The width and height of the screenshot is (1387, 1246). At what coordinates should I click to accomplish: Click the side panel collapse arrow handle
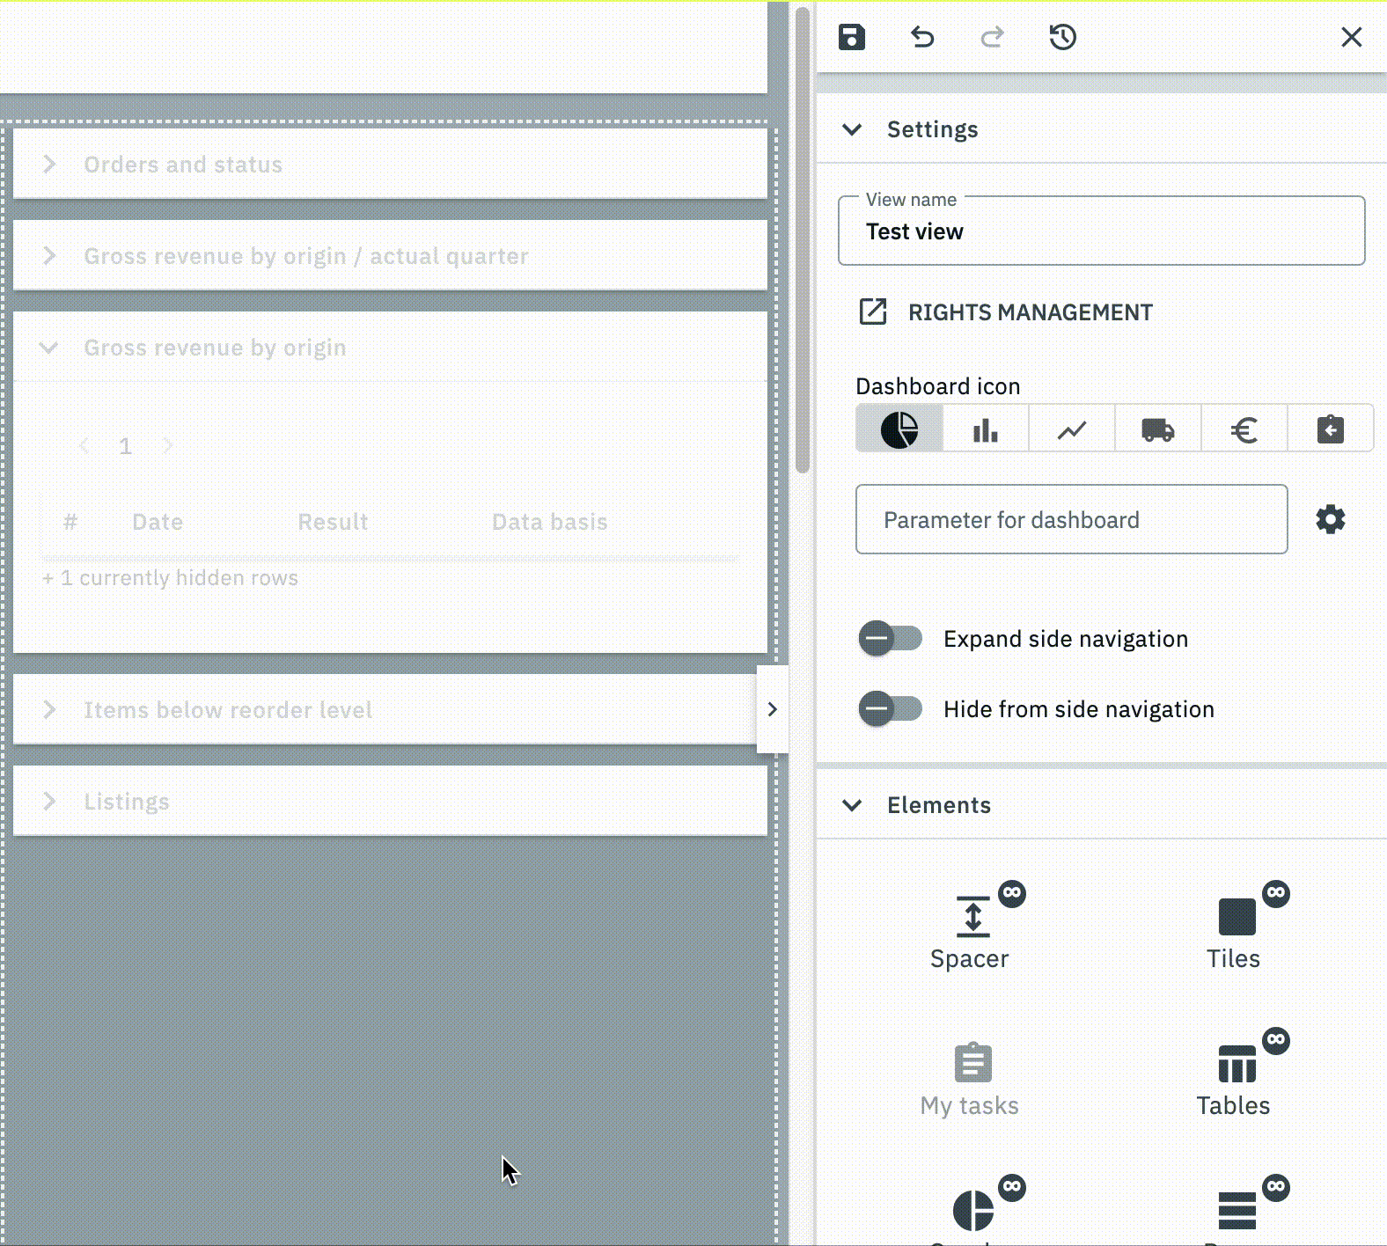(772, 709)
